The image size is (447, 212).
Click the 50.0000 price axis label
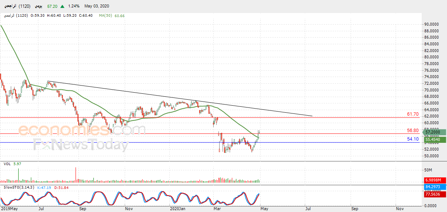tap(432, 156)
